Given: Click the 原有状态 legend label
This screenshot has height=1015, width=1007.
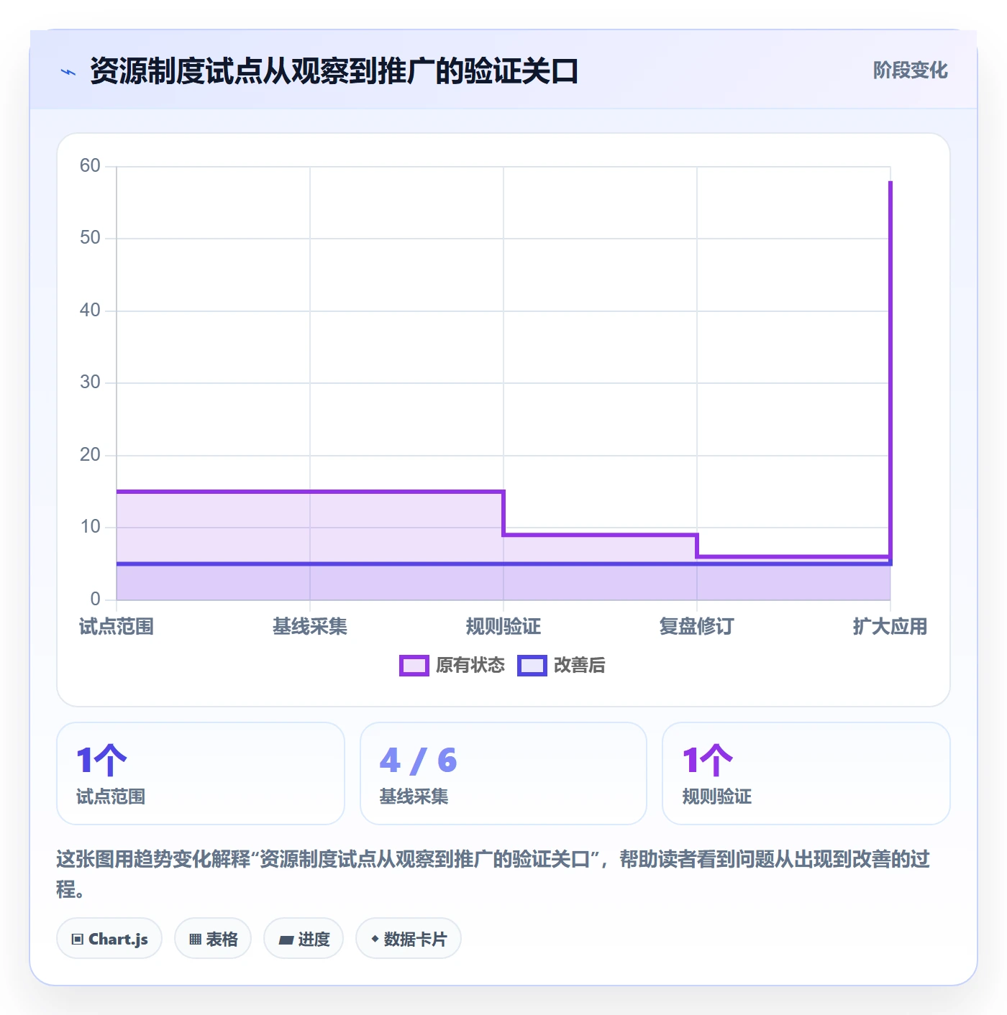Looking at the screenshot, I should 470,666.
